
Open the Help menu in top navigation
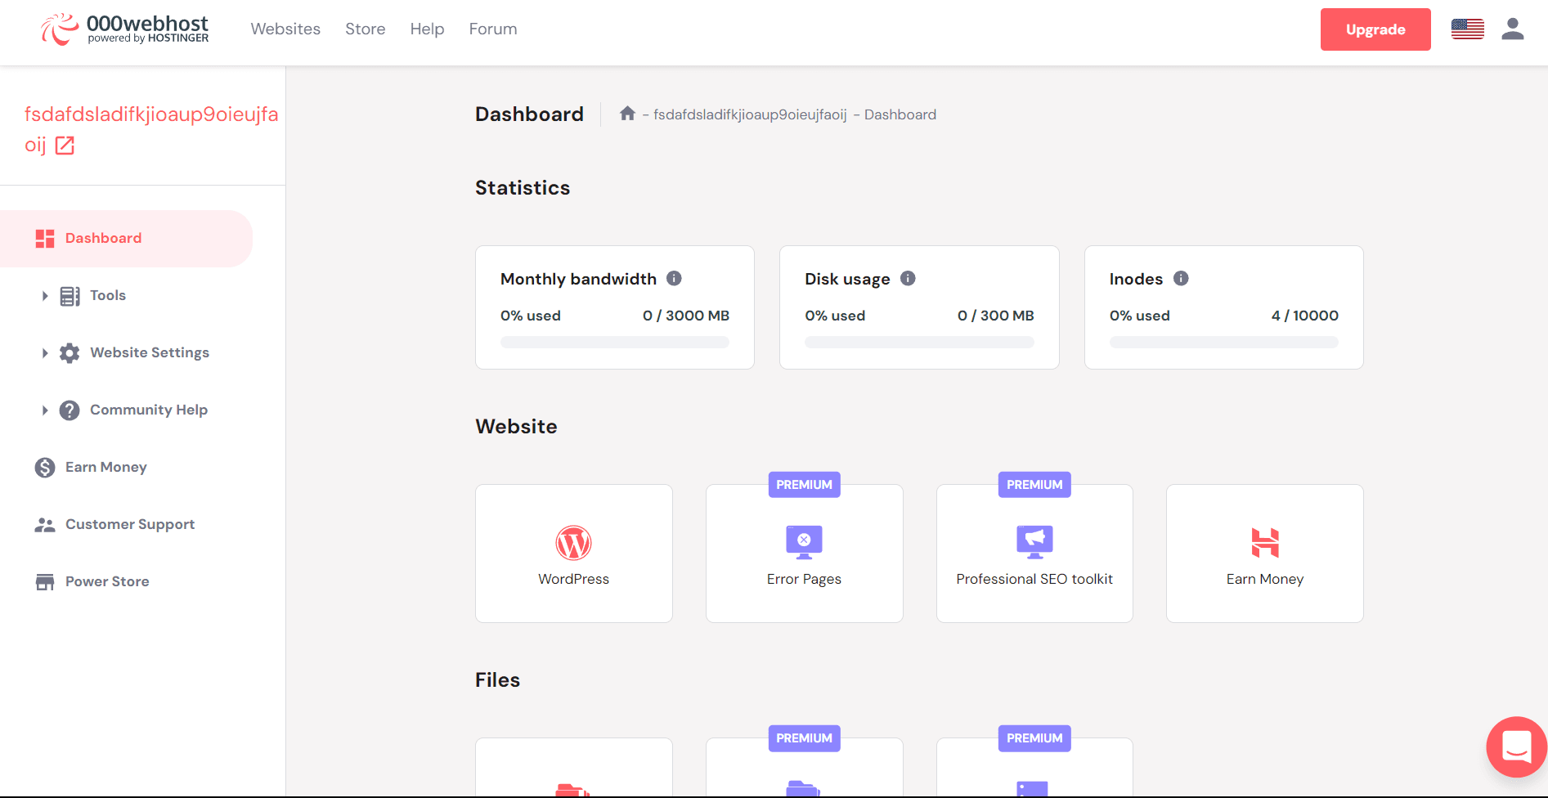coord(427,29)
